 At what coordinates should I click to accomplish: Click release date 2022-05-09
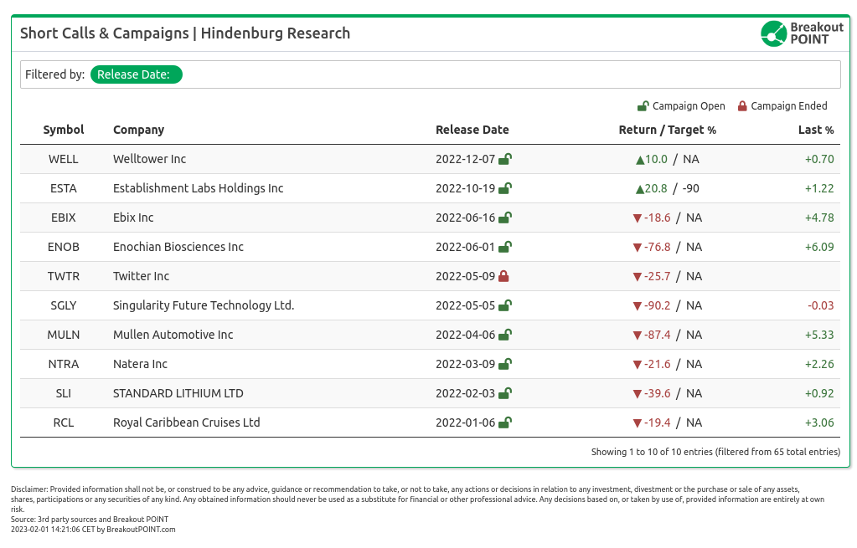point(465,277)
